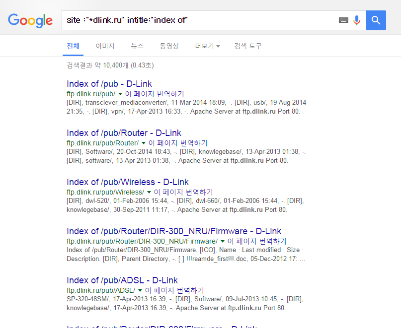
Task: Expand the dropdown arrow beside the DIR-300_NRU/Firmware URL
Action: pyautogui.click(x=223, y=241)
